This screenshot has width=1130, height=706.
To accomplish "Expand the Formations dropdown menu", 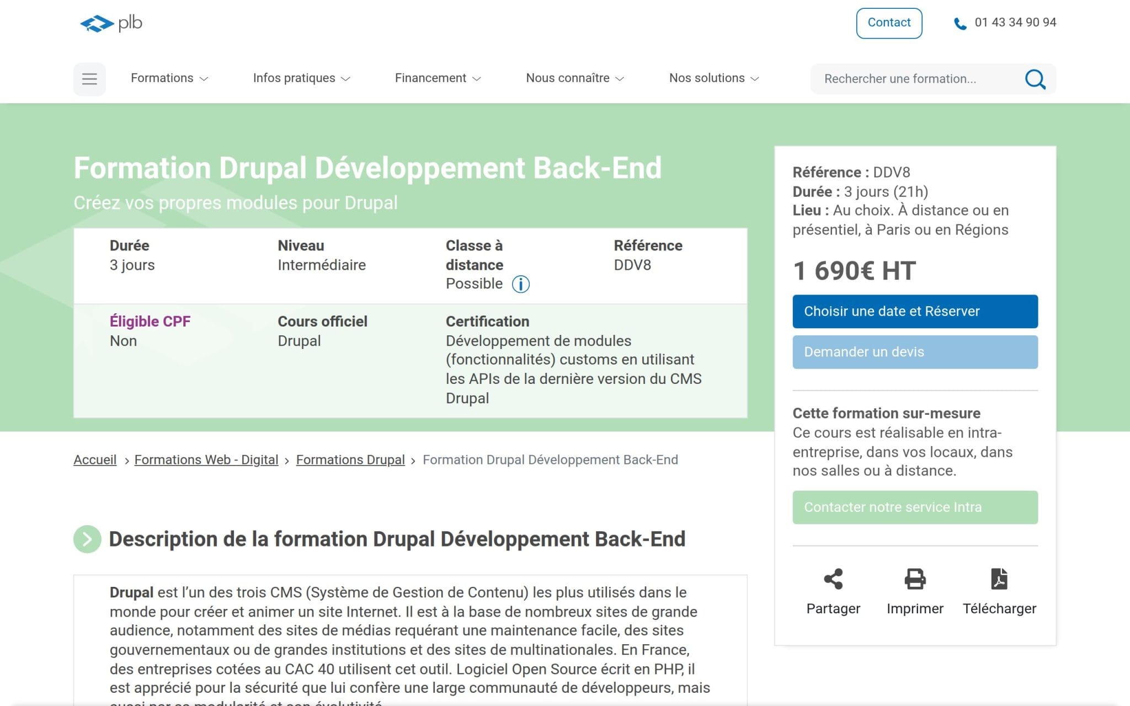I will click(169, 78).
